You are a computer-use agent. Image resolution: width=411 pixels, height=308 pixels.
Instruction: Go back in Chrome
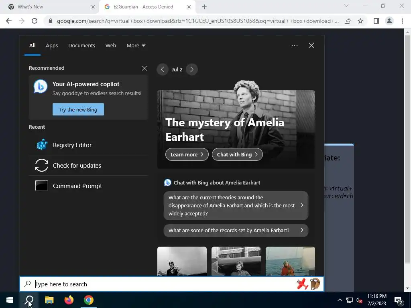pyautogui.click(x=9, y=21)
